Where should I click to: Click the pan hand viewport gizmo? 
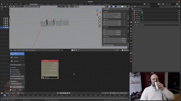100,20
